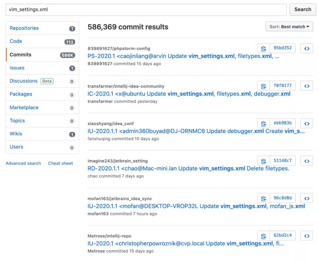319x262 pixels.
Task: Focus the vim_settings.xml search field
Action: pos(146,9)
